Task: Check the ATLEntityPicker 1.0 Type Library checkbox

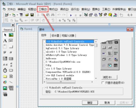Action: point(44,55)
